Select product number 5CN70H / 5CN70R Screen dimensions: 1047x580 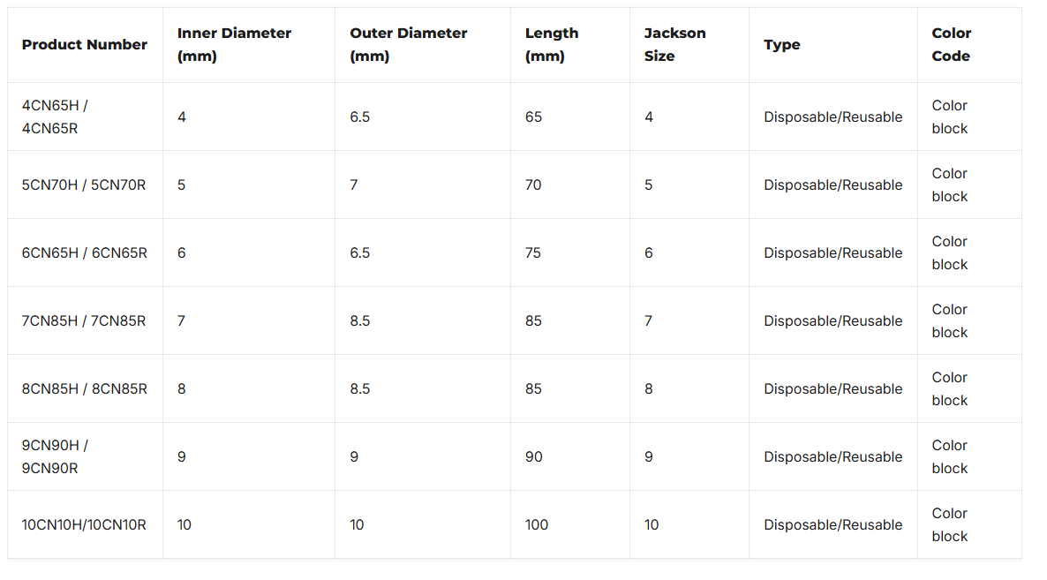[84, 185]
